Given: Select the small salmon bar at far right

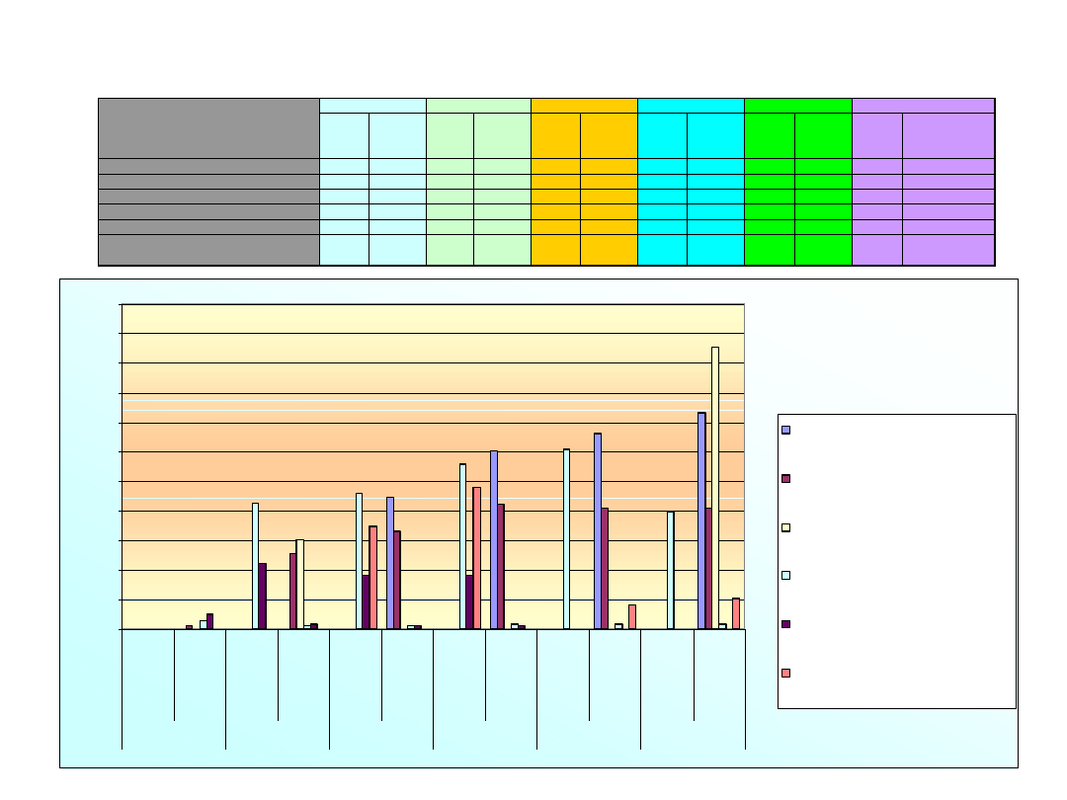Looking at the screenshot, I should [736, 612].
